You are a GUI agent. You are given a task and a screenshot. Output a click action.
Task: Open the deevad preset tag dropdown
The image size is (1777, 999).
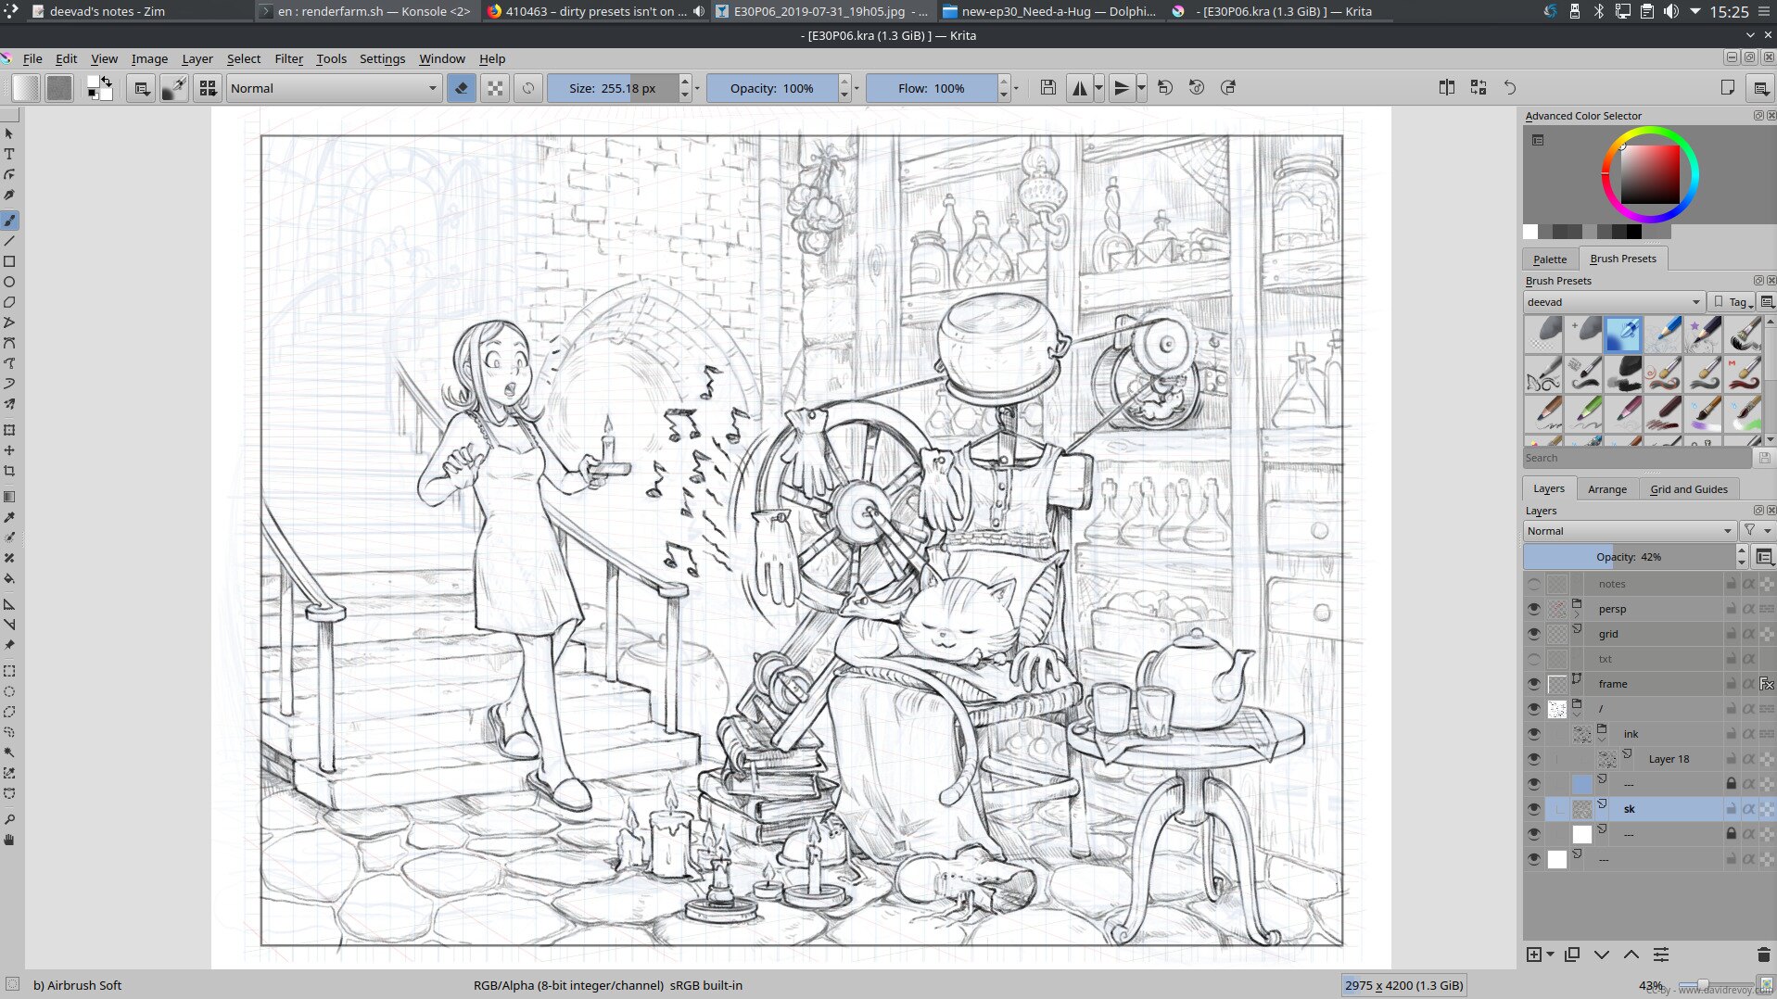click(1613, 302)
